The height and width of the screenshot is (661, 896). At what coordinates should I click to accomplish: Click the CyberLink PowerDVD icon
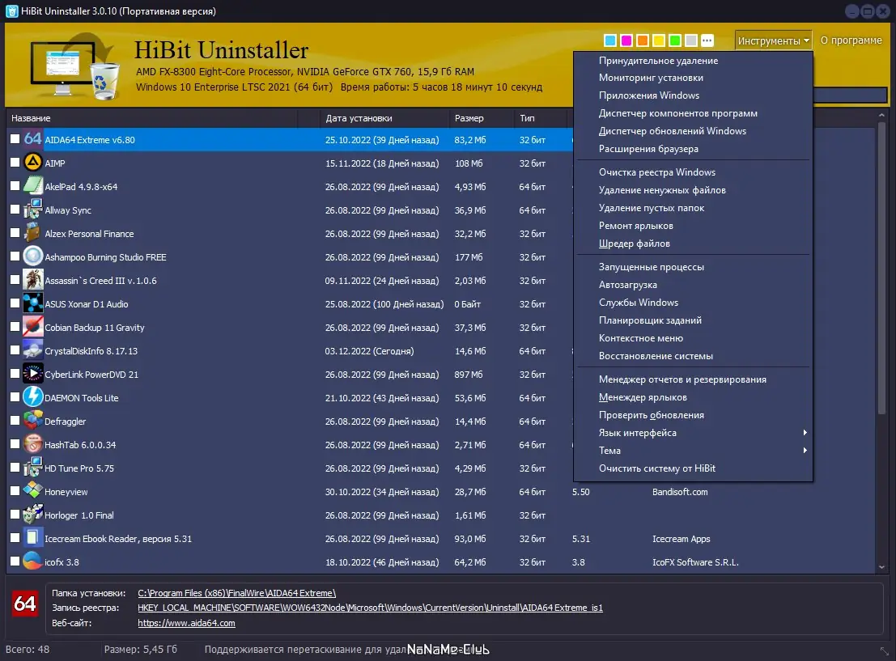click(32, 374)
